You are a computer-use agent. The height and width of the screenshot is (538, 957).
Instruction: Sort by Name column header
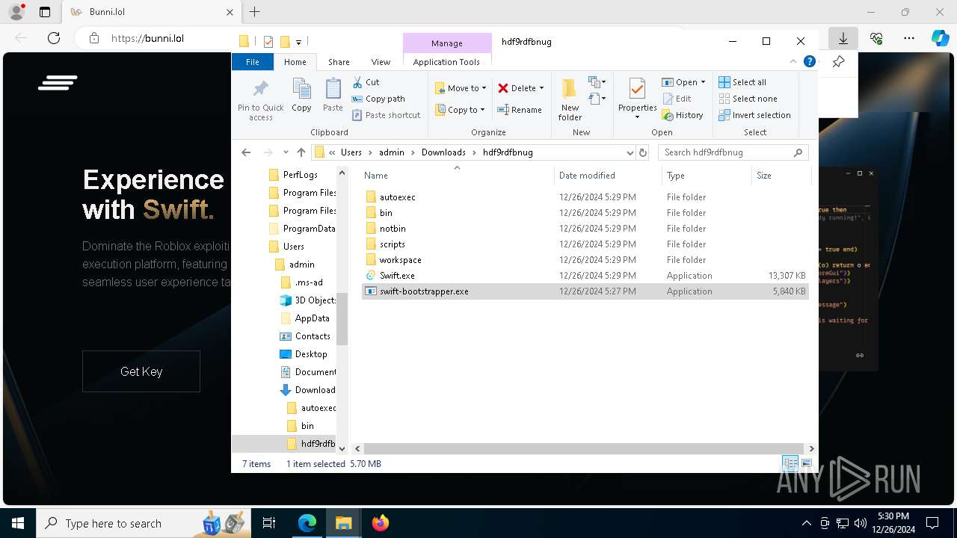[x=457, y=176]
